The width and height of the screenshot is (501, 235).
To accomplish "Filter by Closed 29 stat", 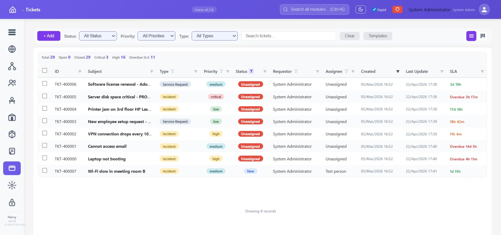I will click(82, 57).
